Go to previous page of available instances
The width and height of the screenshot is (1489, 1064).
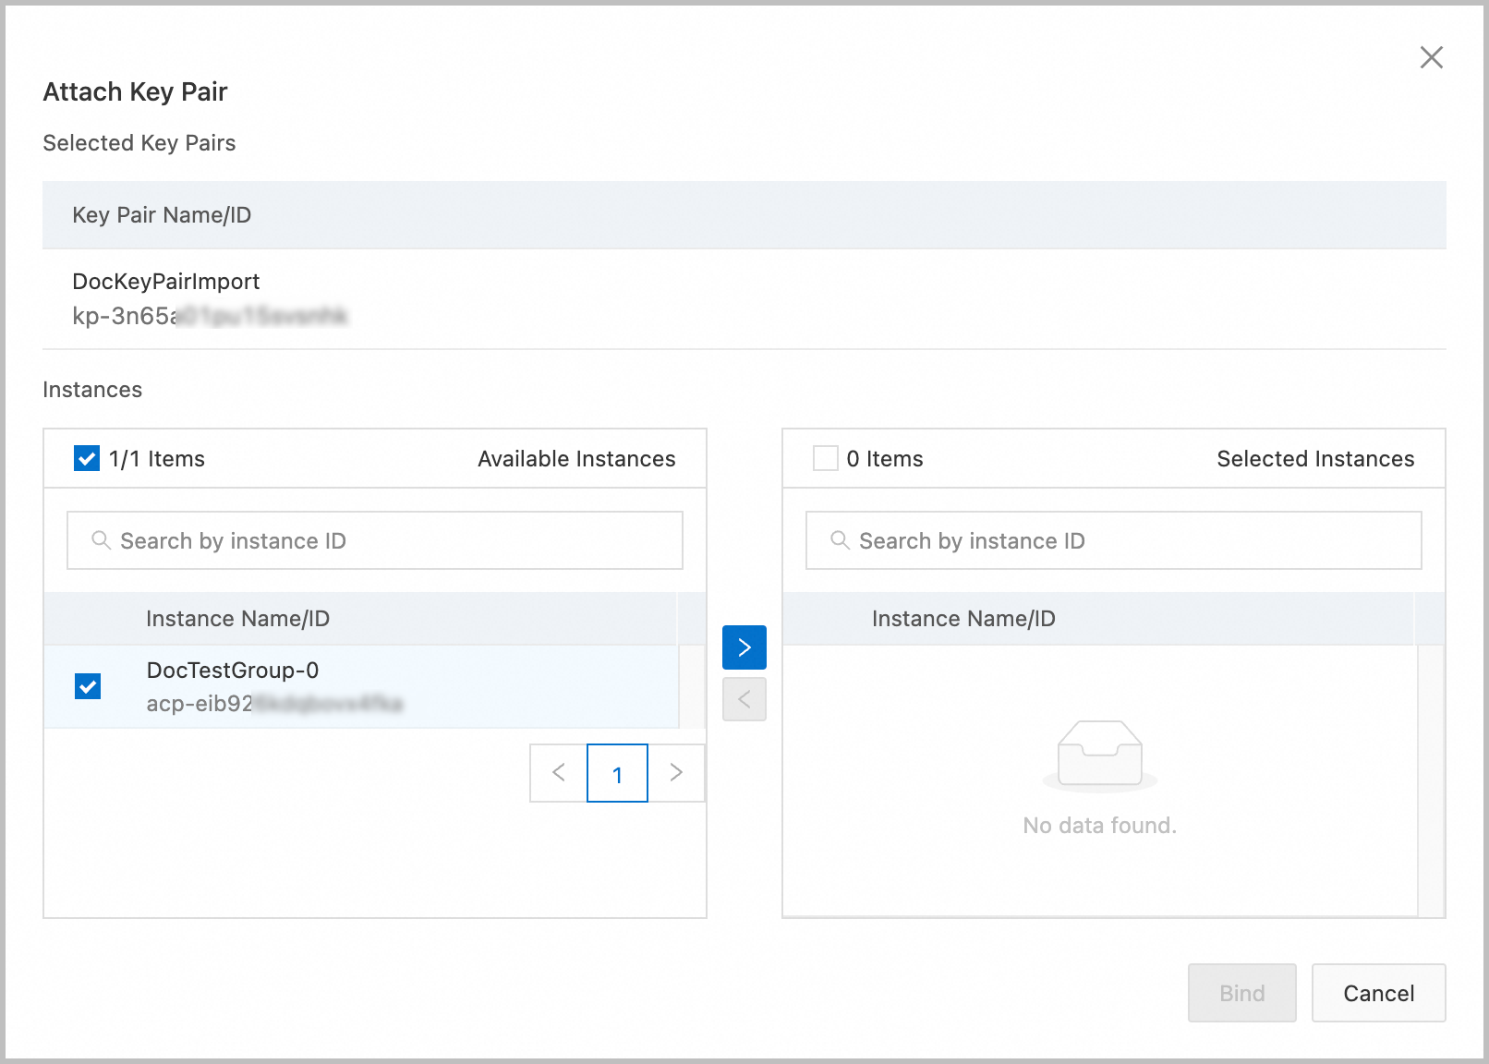(558, 773)
